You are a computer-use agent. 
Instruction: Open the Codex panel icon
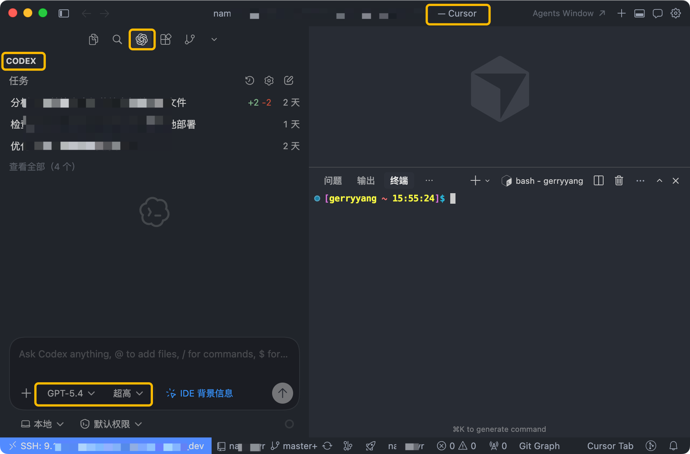pos(142,39)
